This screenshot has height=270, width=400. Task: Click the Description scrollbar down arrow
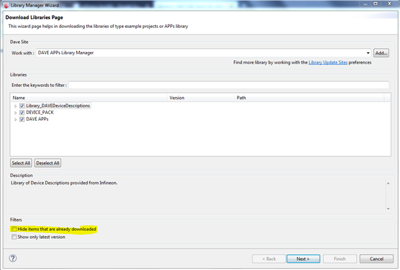[388, 209]
